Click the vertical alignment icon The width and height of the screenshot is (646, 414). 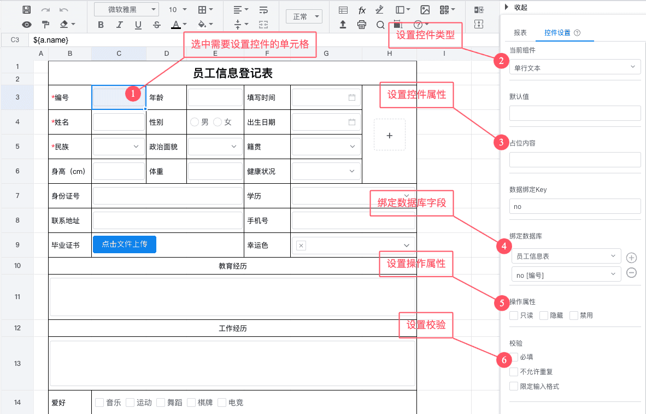click(x=238, y=25)
